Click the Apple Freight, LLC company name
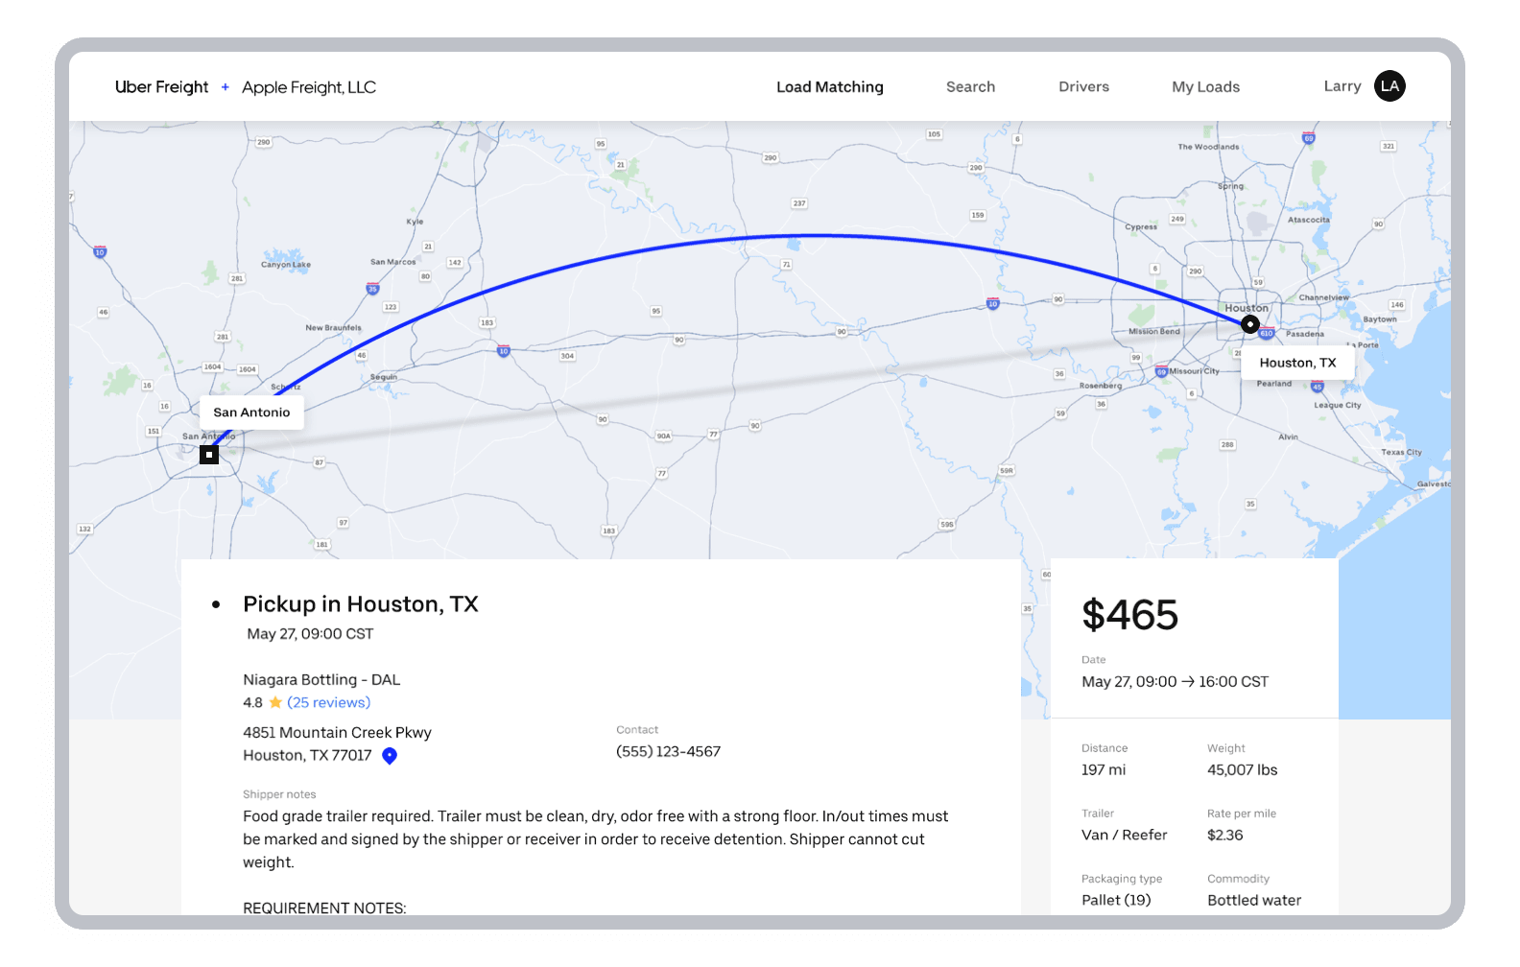 pyautogui.click(x=309, y=87)
